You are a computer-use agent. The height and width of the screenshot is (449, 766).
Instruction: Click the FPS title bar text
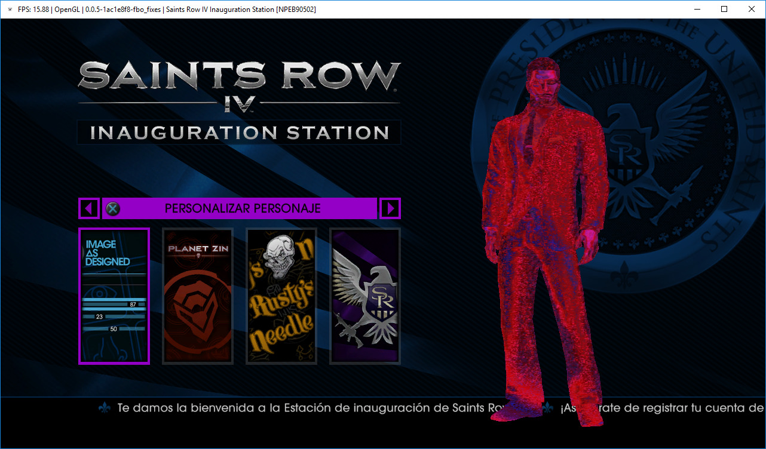(167, 10)
